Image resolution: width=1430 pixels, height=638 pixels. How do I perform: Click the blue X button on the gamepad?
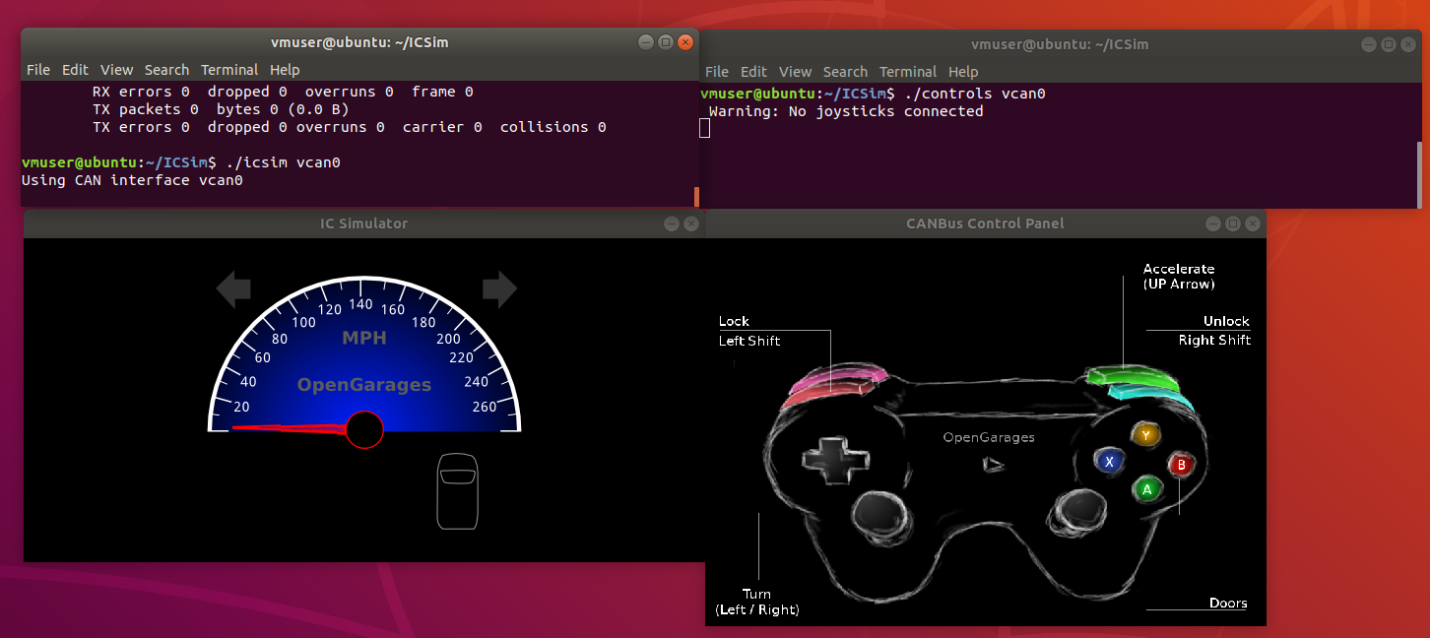[1110, 461]
